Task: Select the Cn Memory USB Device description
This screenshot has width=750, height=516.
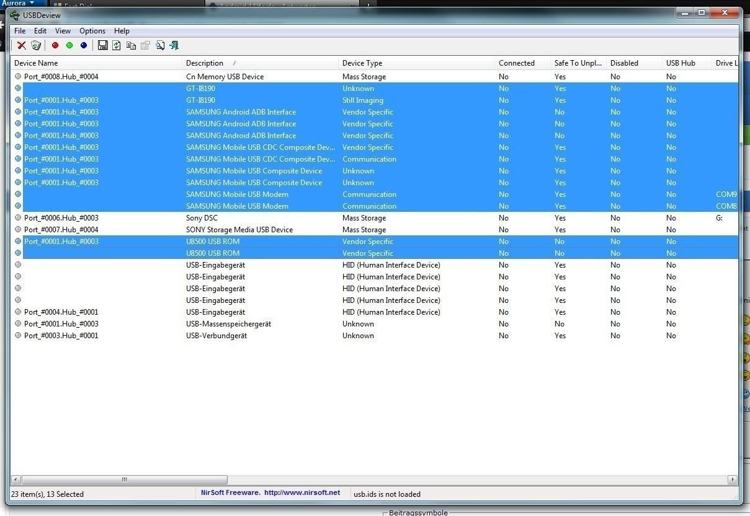Action: 225,77
